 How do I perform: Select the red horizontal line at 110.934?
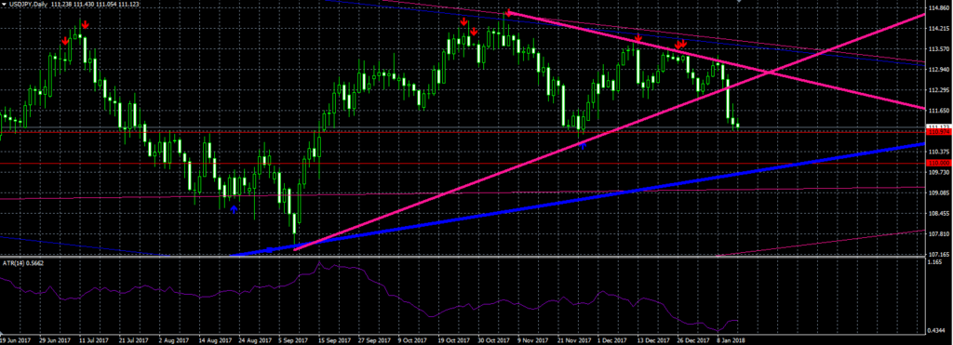[x=462, y=131]
